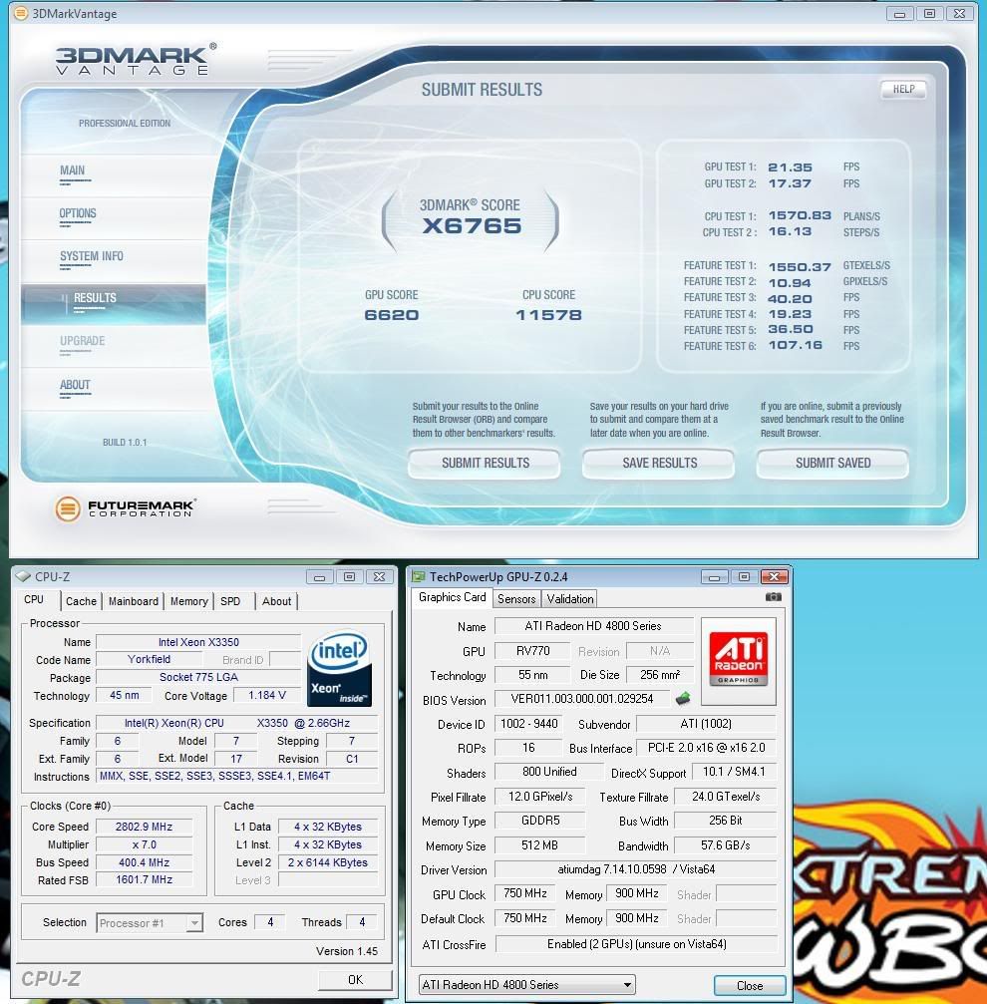Click the CPU-Z title bar icon
Viewport: 987px width, 1004px height.
pyautogui.click(x=23, y=576)
